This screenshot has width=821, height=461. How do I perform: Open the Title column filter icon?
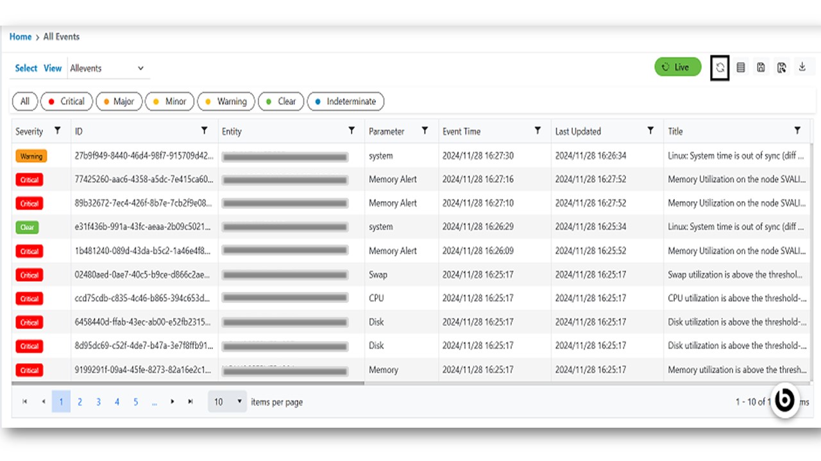797,131
